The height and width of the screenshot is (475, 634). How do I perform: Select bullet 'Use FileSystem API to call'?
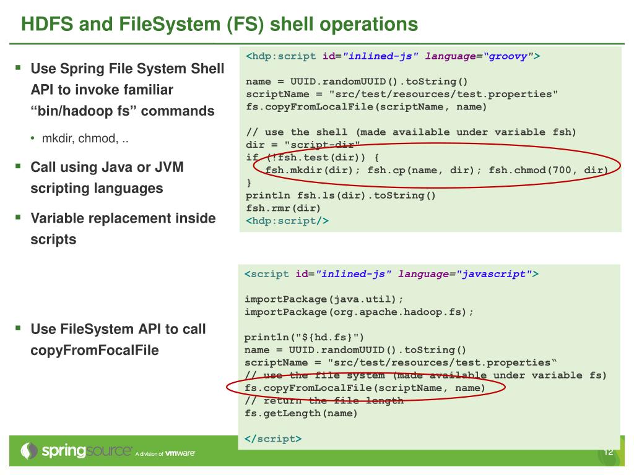(x=118, y=329)
